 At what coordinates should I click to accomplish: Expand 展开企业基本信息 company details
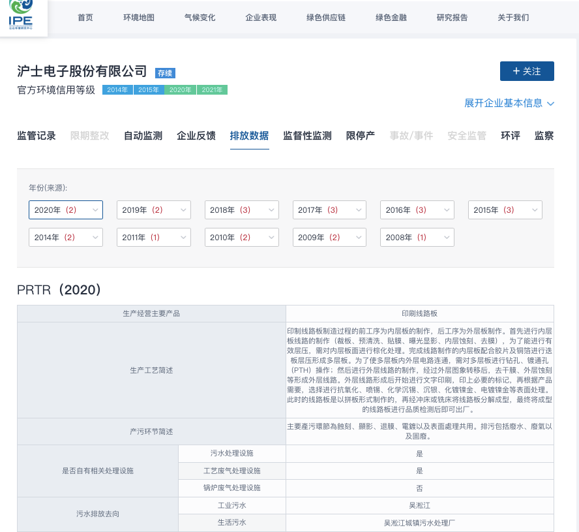click(509, 103)
